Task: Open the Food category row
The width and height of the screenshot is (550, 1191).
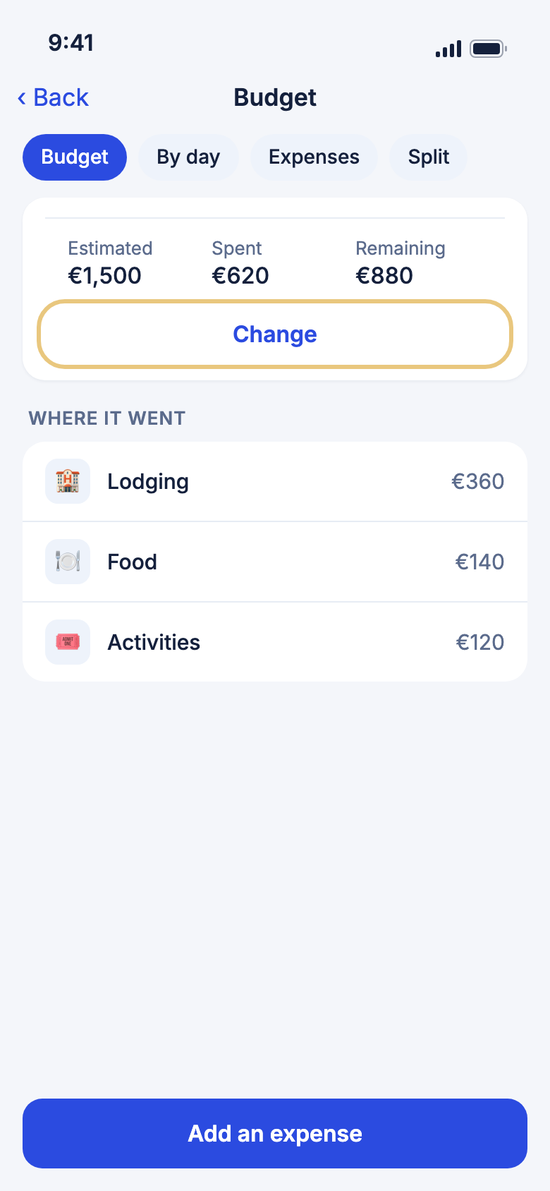Action: coord(275,562)
